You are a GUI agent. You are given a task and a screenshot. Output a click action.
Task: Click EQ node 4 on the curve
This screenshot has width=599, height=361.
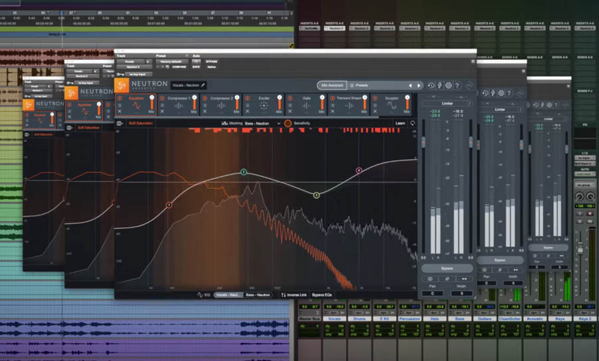pyautogui.click(x=359, y=170)
